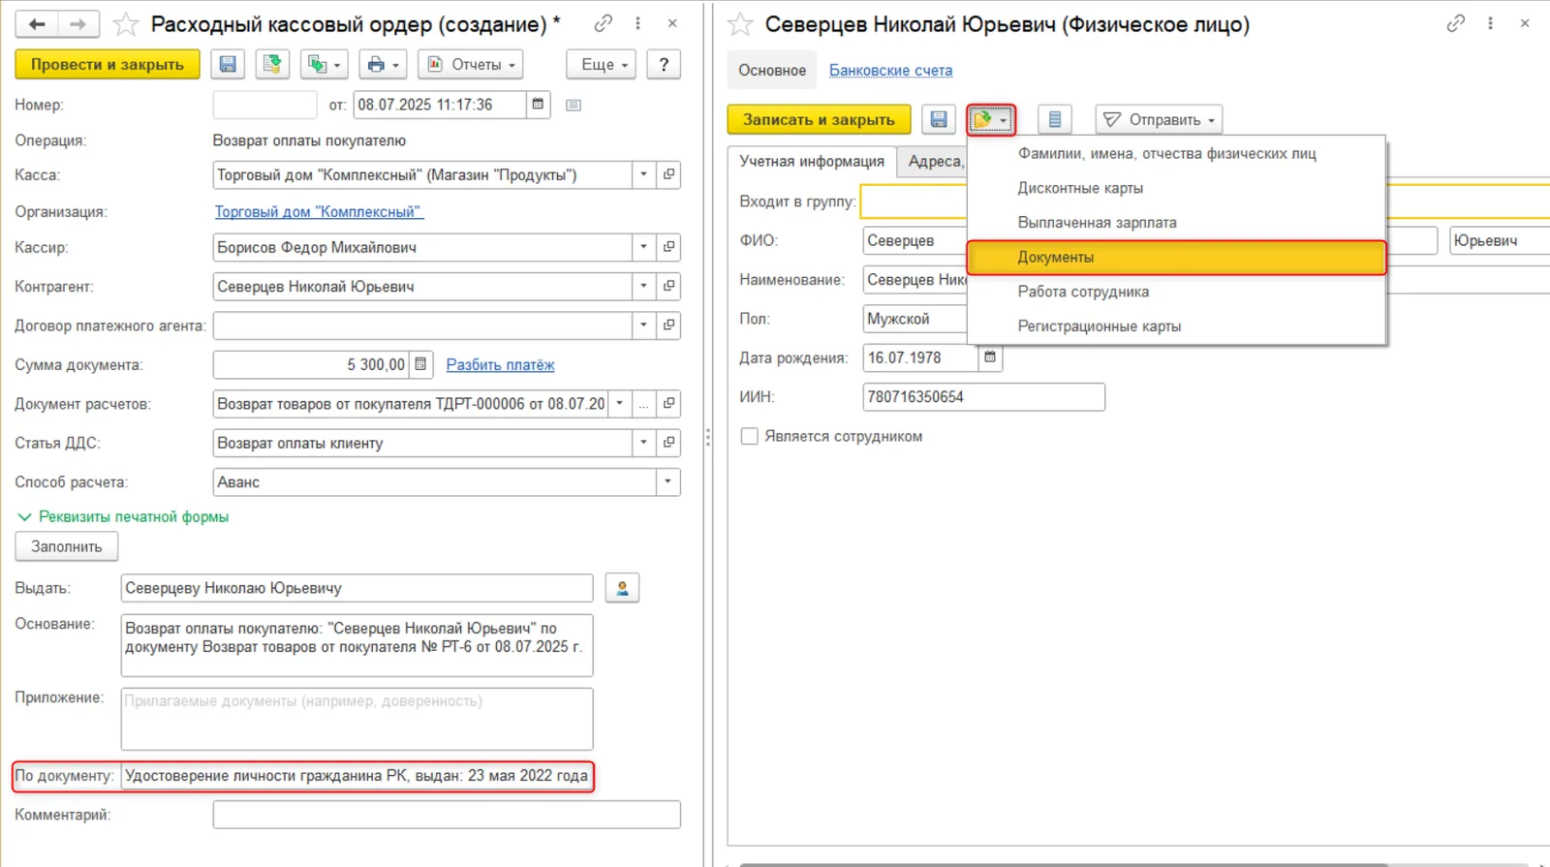Open the calendar picker for the order date

pos(538,105)
